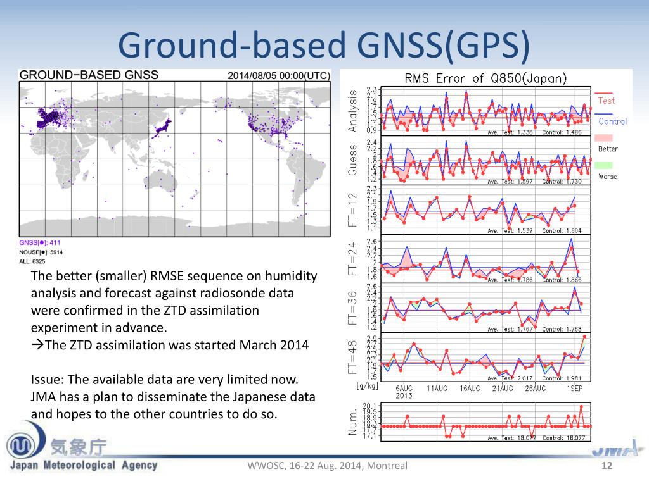Click the GROUND-BASED GNSS map heading
Viewport: 649px width, 486px height.
pyautogui.click(x=89, y=75)
